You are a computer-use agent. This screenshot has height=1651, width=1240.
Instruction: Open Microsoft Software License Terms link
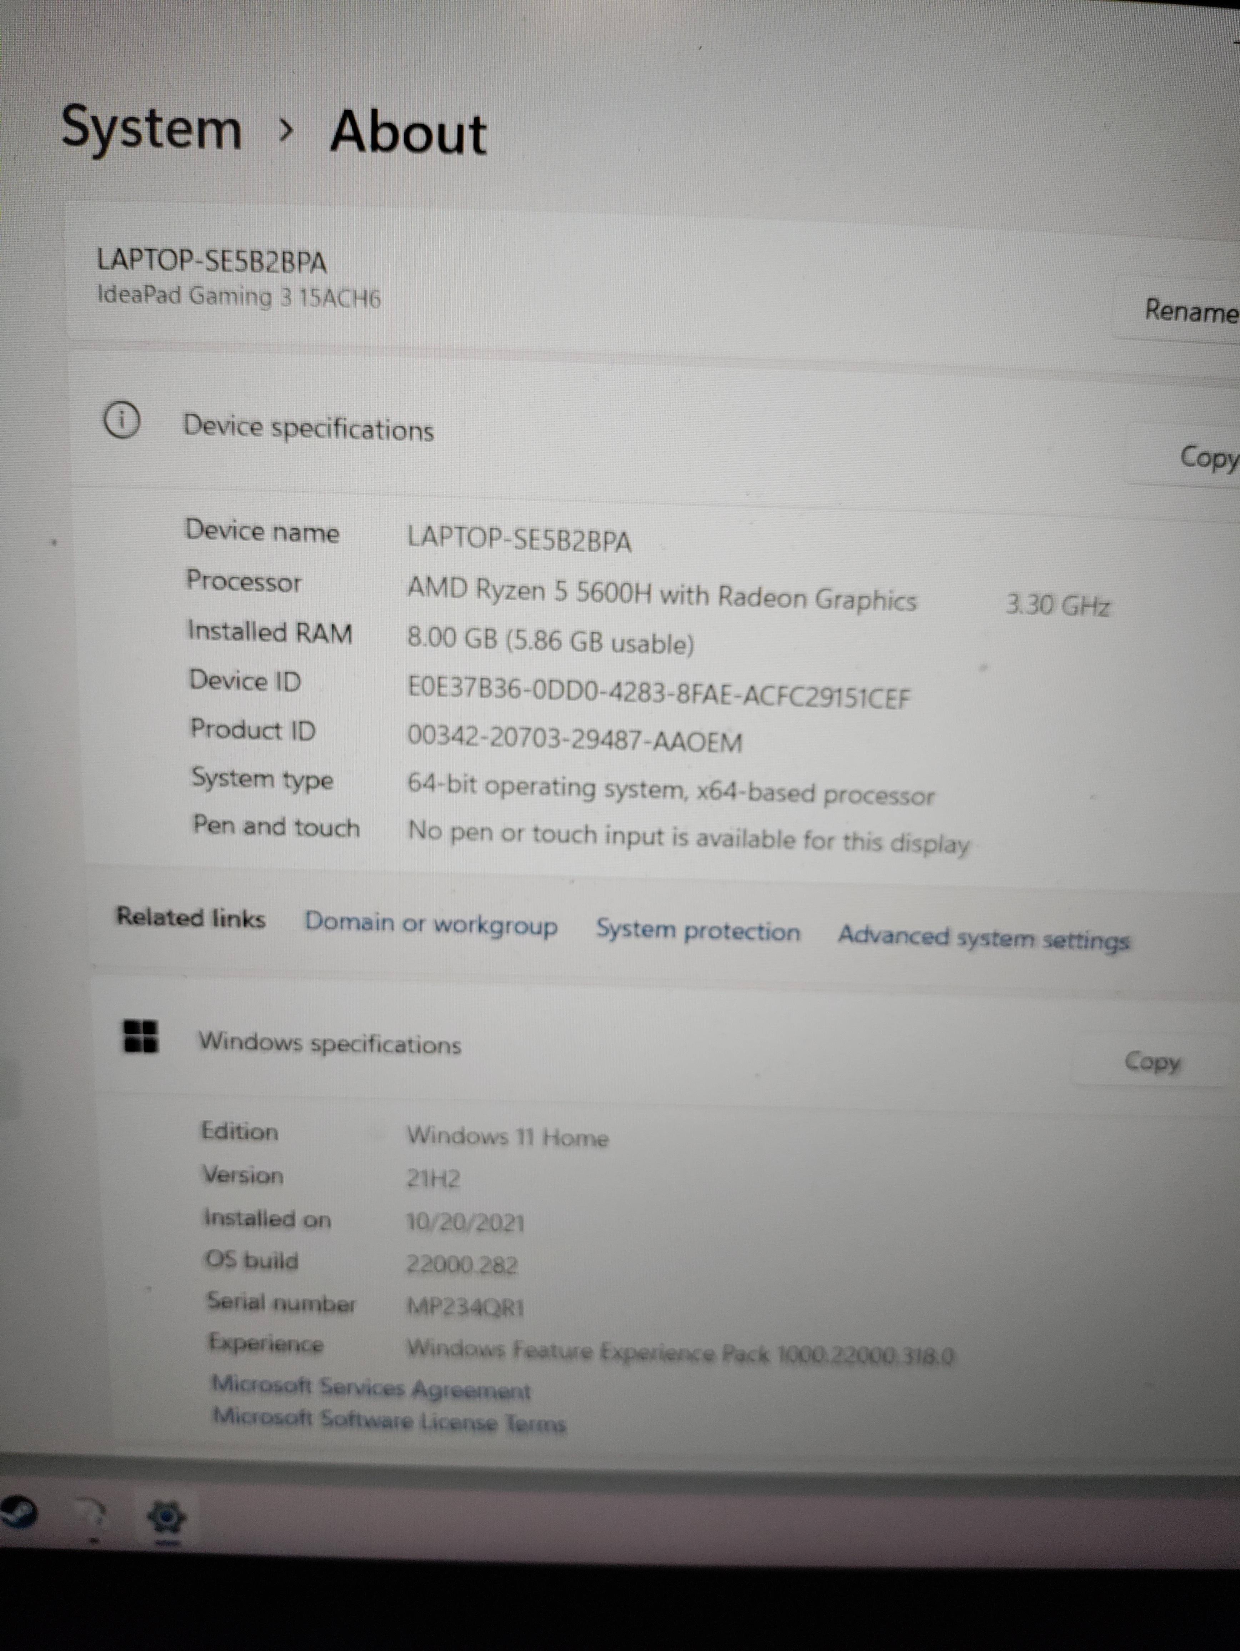coord(389,1420)
